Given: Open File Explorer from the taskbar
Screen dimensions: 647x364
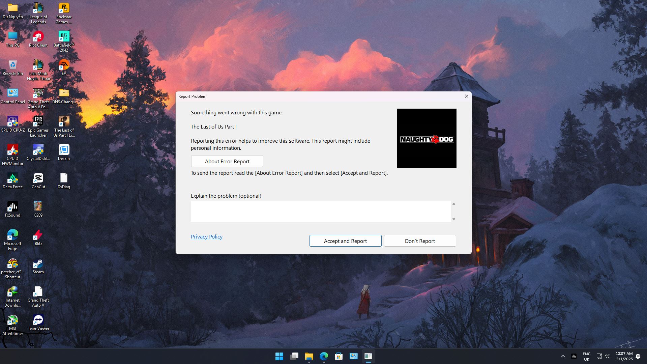Looking at the screenshot, I should pyautogui.click(x=309, y=356).
